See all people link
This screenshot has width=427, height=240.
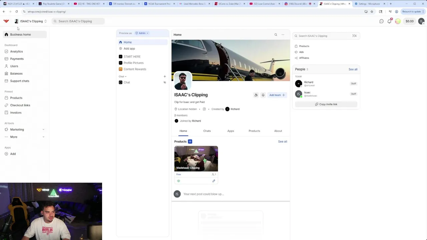click(353, 69)
